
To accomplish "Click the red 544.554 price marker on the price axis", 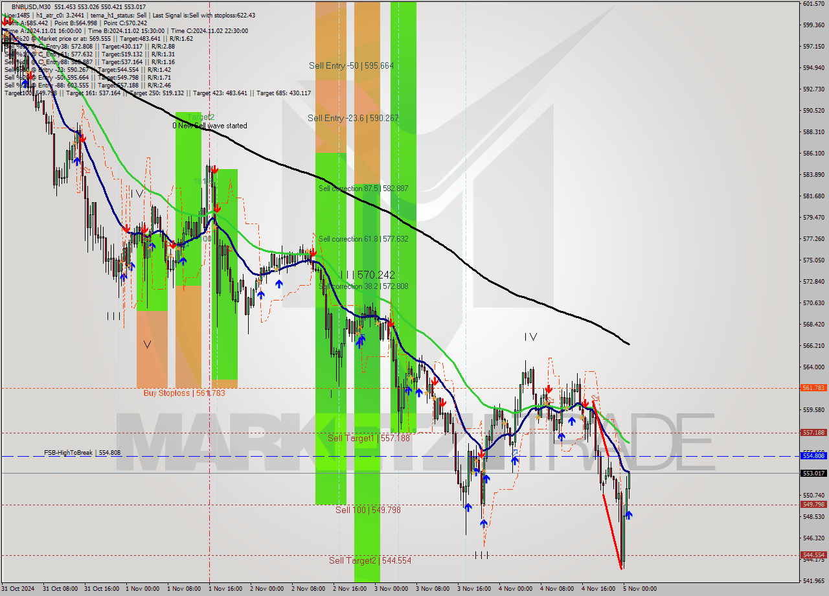I will point(813,555).
